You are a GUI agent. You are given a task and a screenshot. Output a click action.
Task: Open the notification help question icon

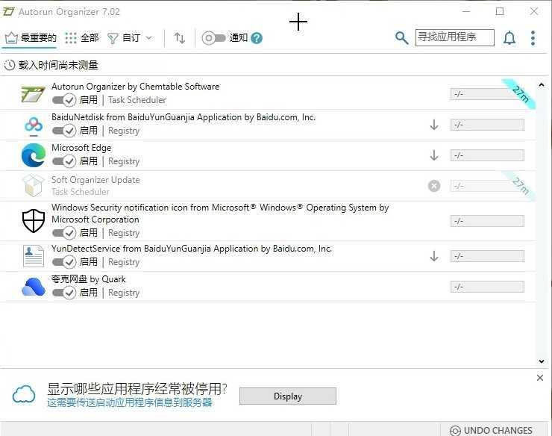coord(257,38)
